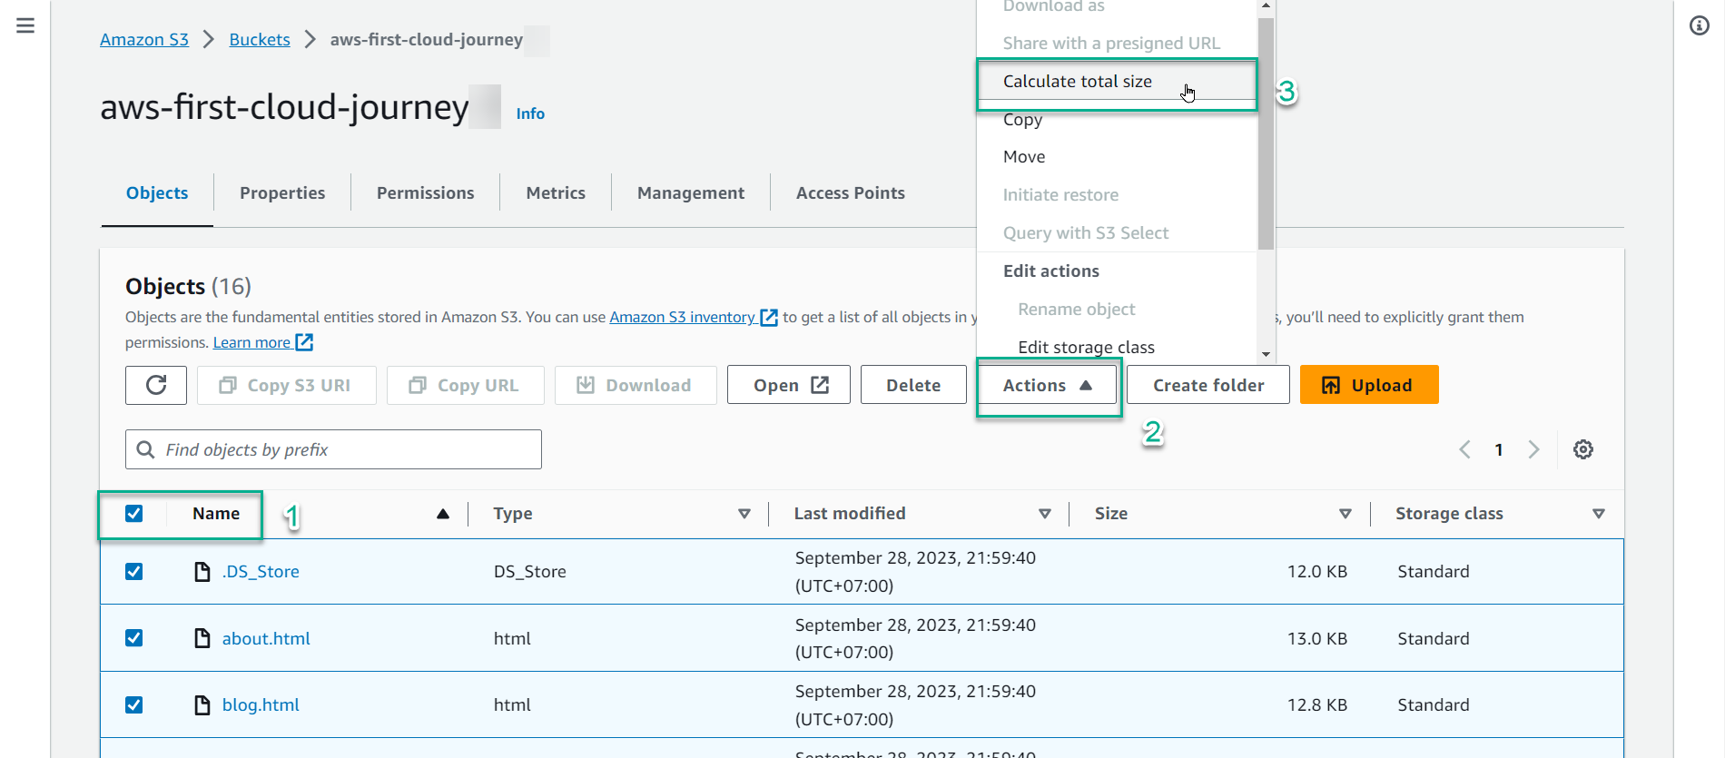Open the about.html object link
Viewport: 1725px width, 758px height.
[x=266, y=638]
